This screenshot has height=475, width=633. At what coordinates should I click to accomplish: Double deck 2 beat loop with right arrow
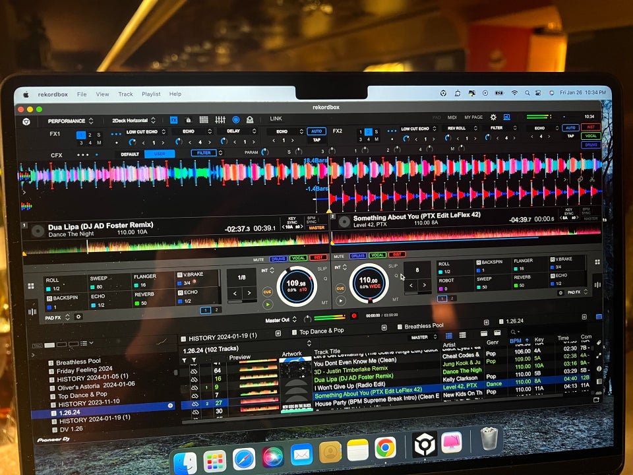pyautogui.click(x=424, y=285)
